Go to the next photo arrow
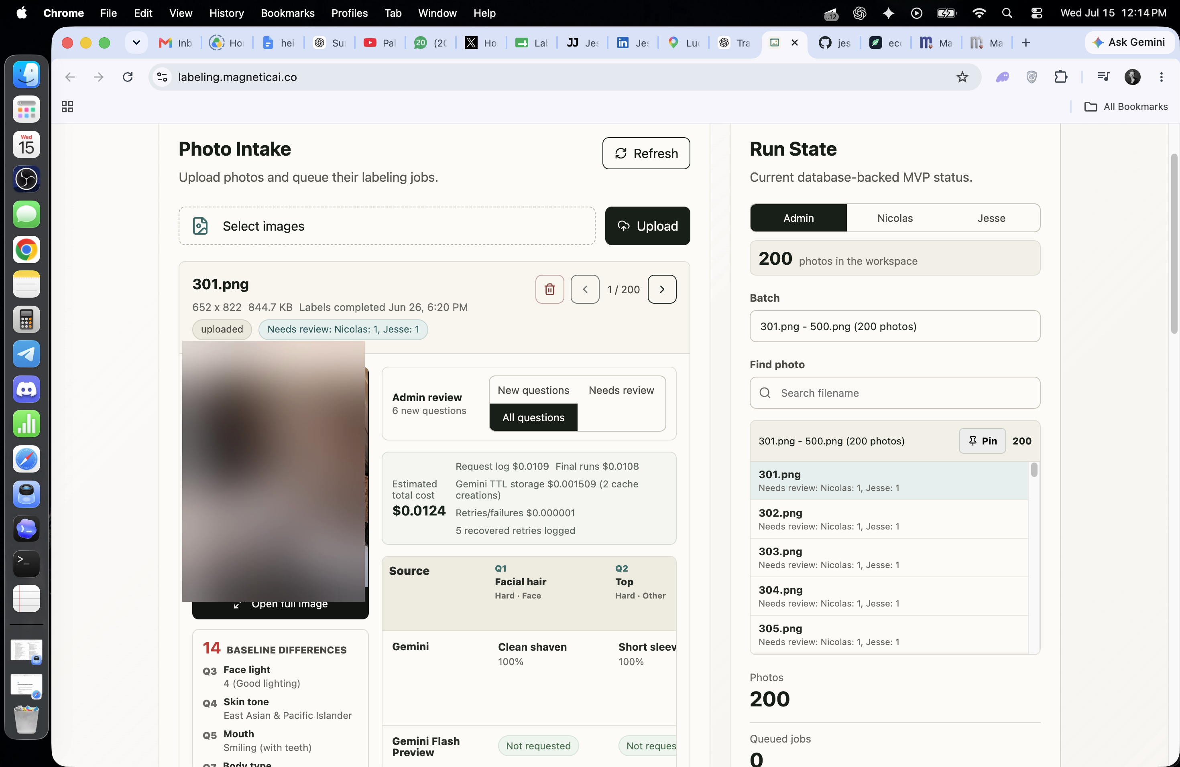This screenshot has width=1180, height=767. (662, 289)
